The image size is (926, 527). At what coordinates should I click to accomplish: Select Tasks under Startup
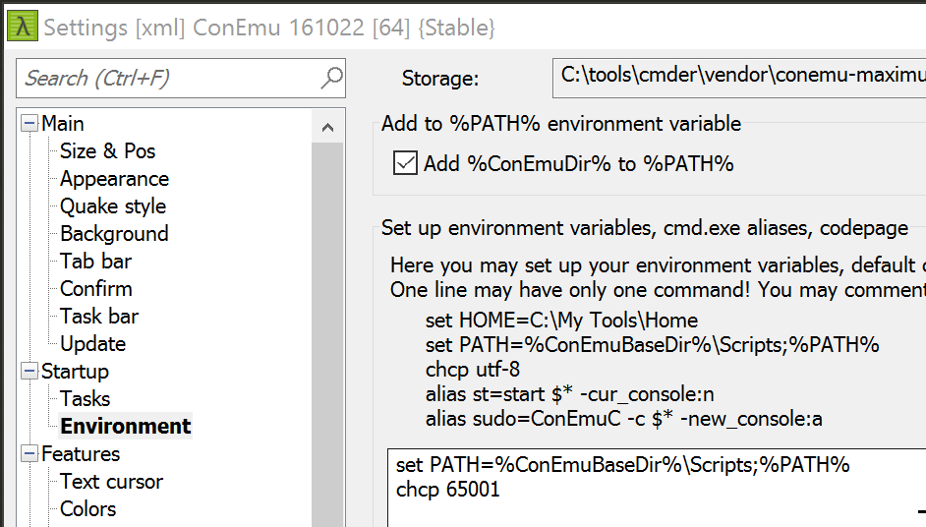(x=85, y=399)
